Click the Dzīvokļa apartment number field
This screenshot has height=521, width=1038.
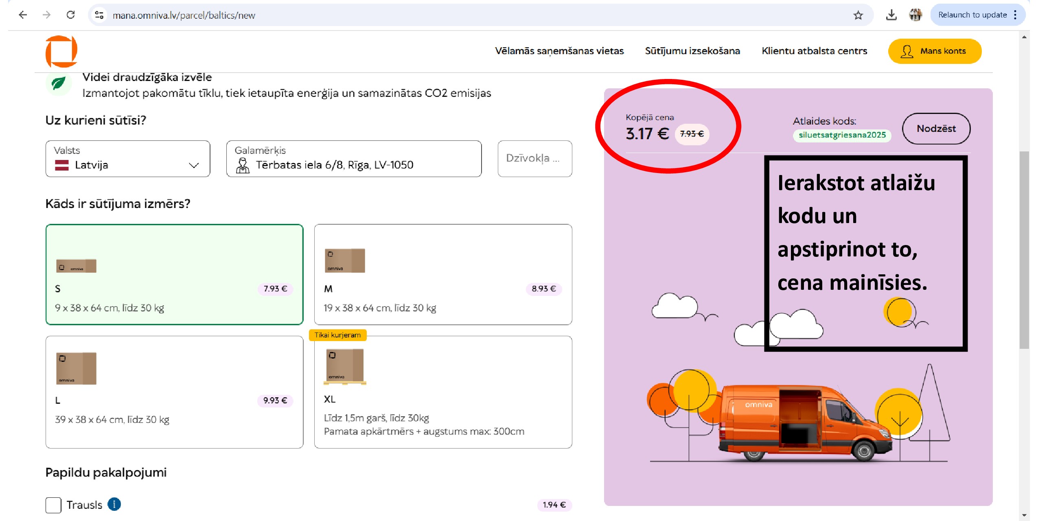point(534,159)
